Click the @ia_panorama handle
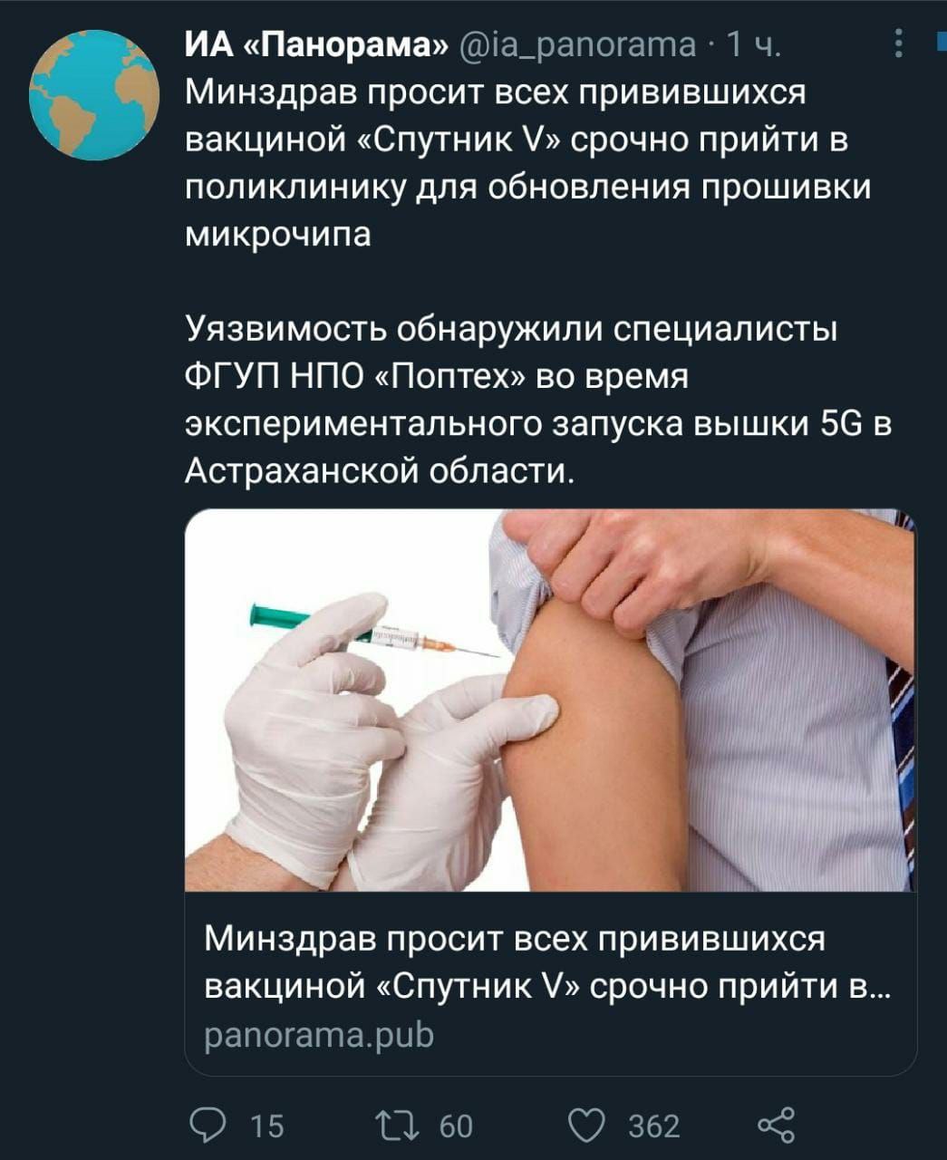The width and height of the screenshot is (947, 1160). tap(579, 44)
